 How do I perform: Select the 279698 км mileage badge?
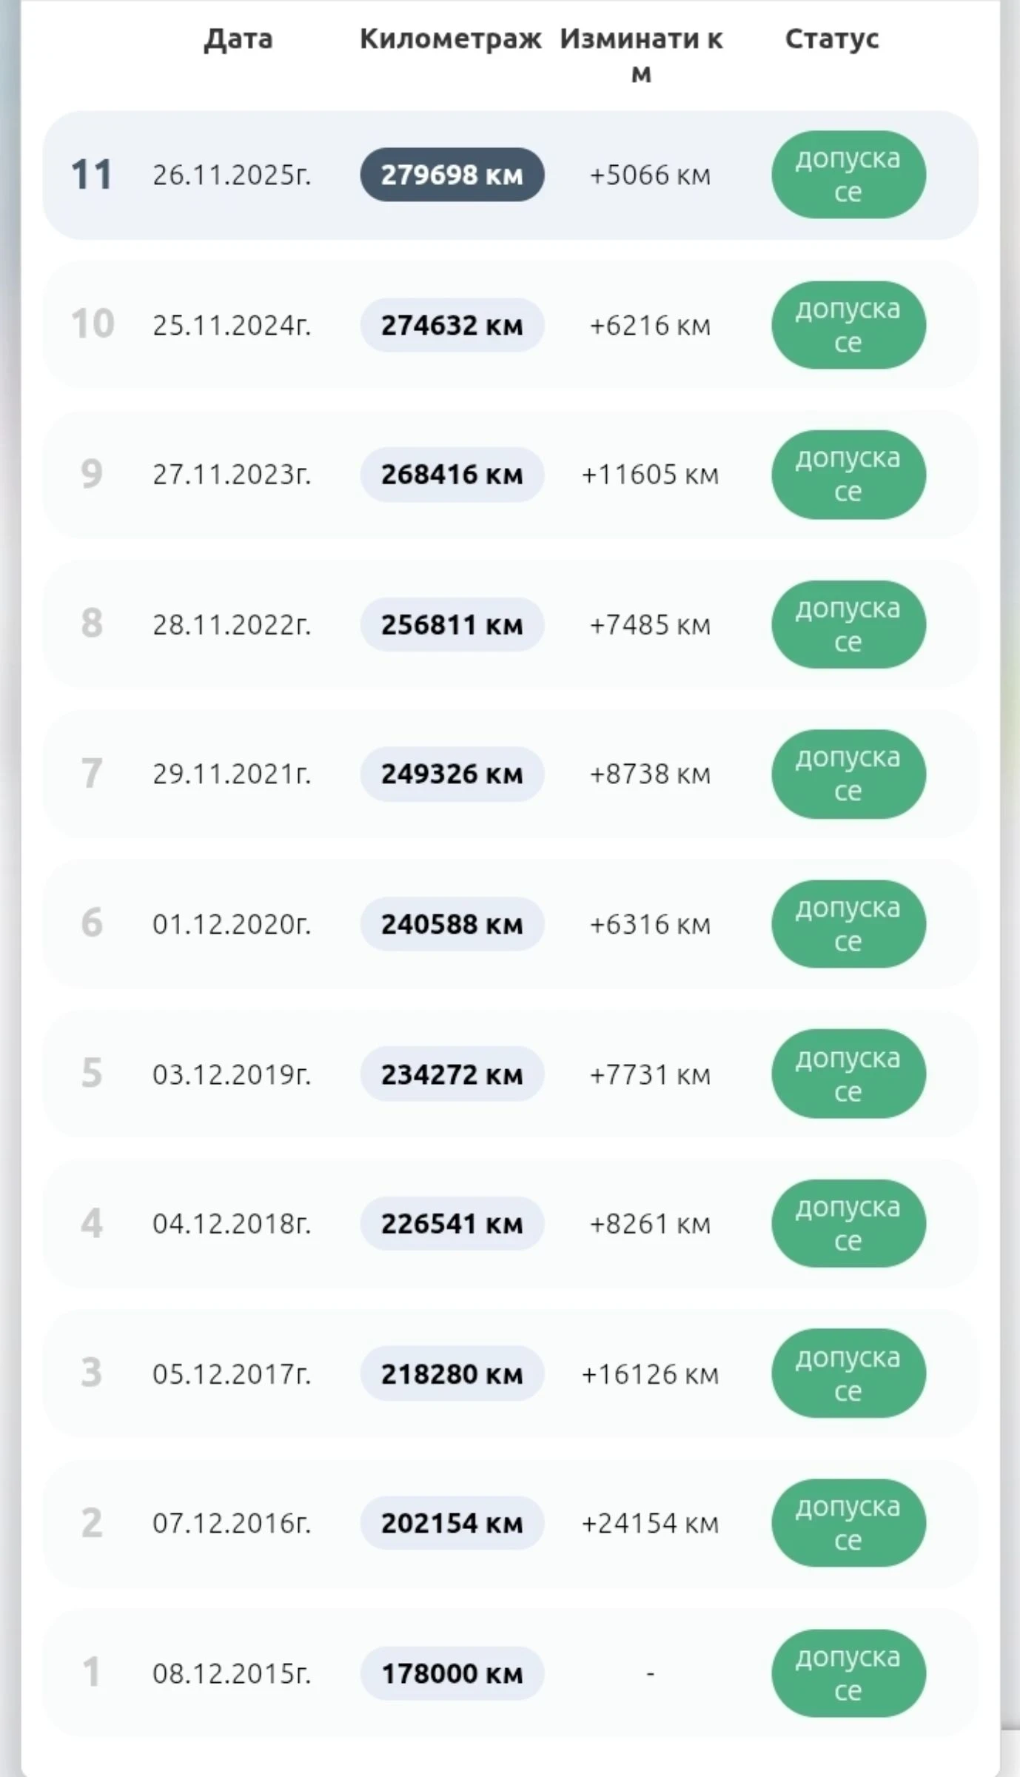(452, 175)
